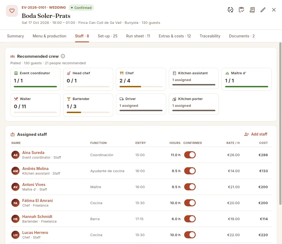Click the RATE / H column header

233,143
